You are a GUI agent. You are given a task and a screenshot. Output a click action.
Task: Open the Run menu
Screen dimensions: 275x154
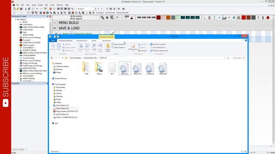pyautogui.click(x=47, y=5)
